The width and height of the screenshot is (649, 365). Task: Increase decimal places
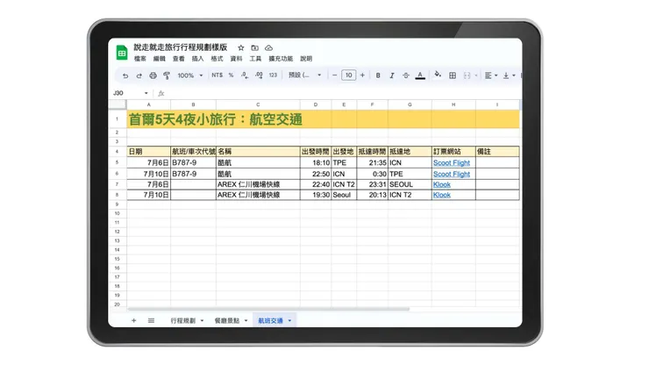click(x=259, y=75)
